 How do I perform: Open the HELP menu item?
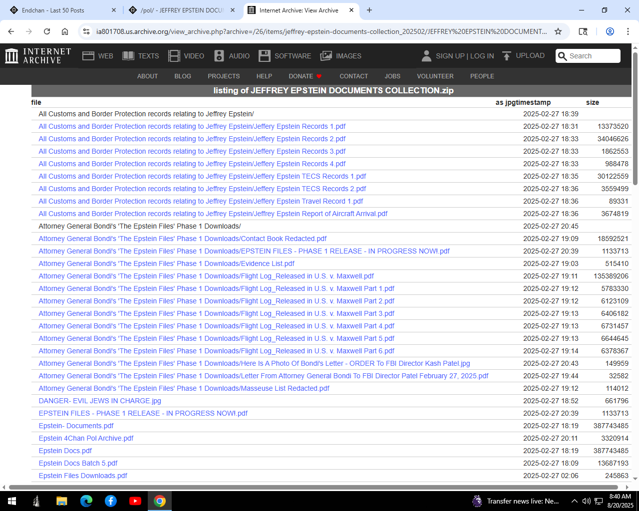click(x=264, y=76)
